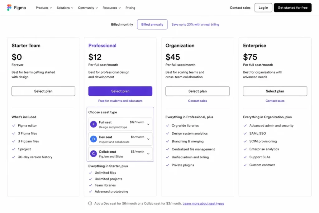Click the checkmark next to Team libraries
The image size is (319, 213).
point(90,185)
